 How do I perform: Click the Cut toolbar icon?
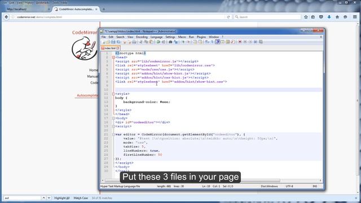[x=141, y=42]
